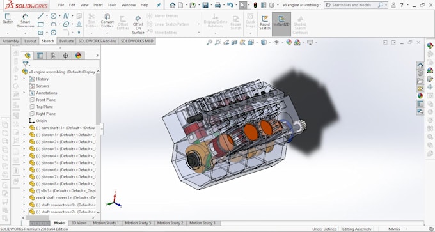Open the Sketch button dropdown arrow
The height and width of the screenshot is (232, 435).
coord(8,33)
